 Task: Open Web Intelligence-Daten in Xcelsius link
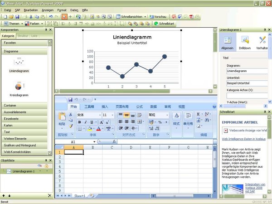(x=243, y=139)
